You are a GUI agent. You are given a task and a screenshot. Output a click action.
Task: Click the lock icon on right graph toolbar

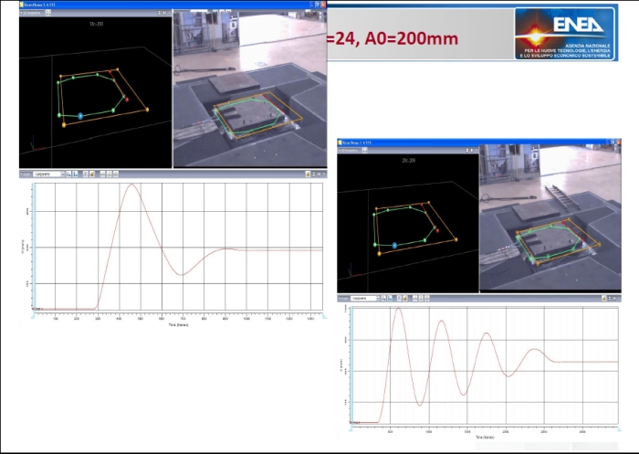(x=400, y=299)
